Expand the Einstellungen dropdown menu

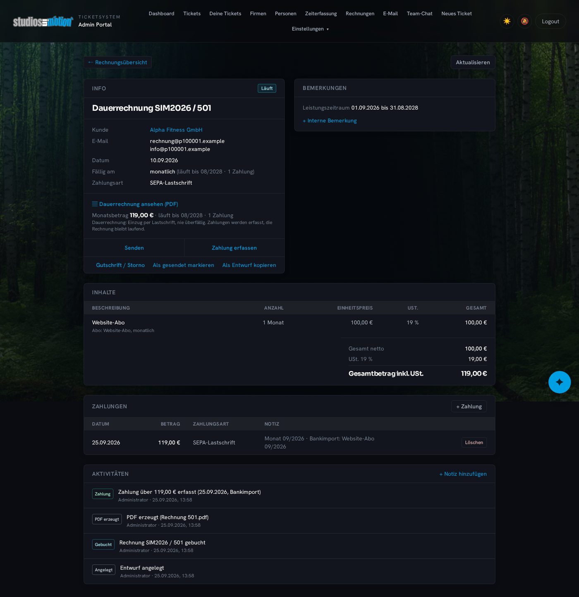tap(310, 29)
